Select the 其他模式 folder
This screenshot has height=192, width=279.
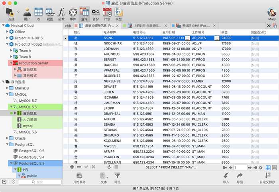tap(30, 76)
